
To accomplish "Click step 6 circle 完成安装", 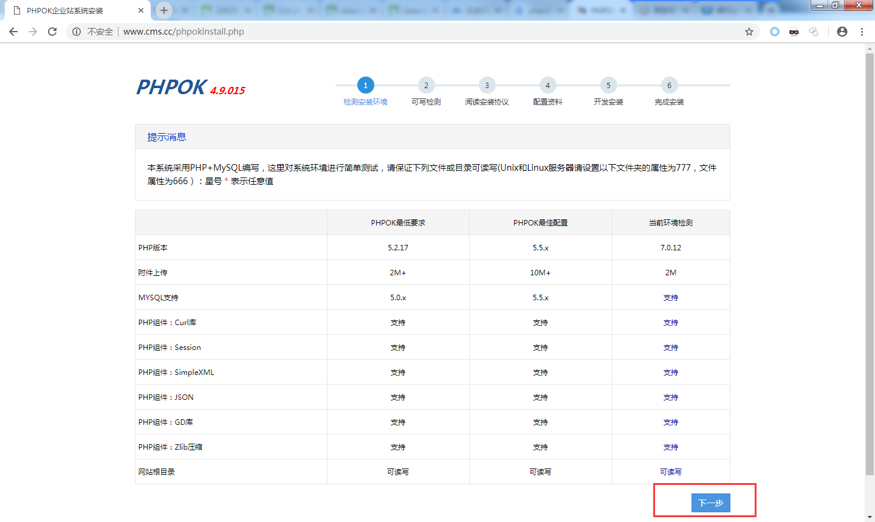I will coord(669,85).
